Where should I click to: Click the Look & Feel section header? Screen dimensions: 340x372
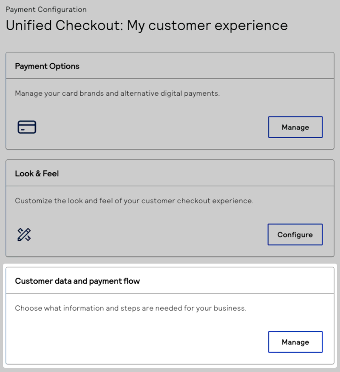click(37, 173)
